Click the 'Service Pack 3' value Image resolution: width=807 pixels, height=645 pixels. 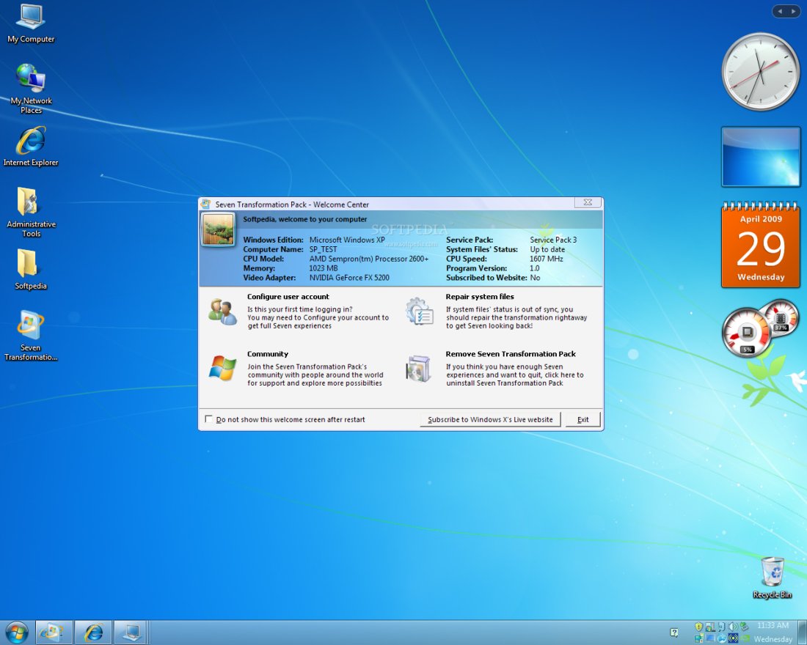(x=553, y=240)
